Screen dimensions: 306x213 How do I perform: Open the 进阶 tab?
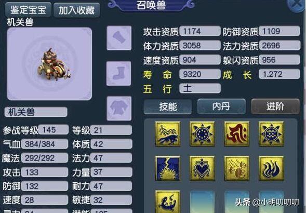click(275, 106)
